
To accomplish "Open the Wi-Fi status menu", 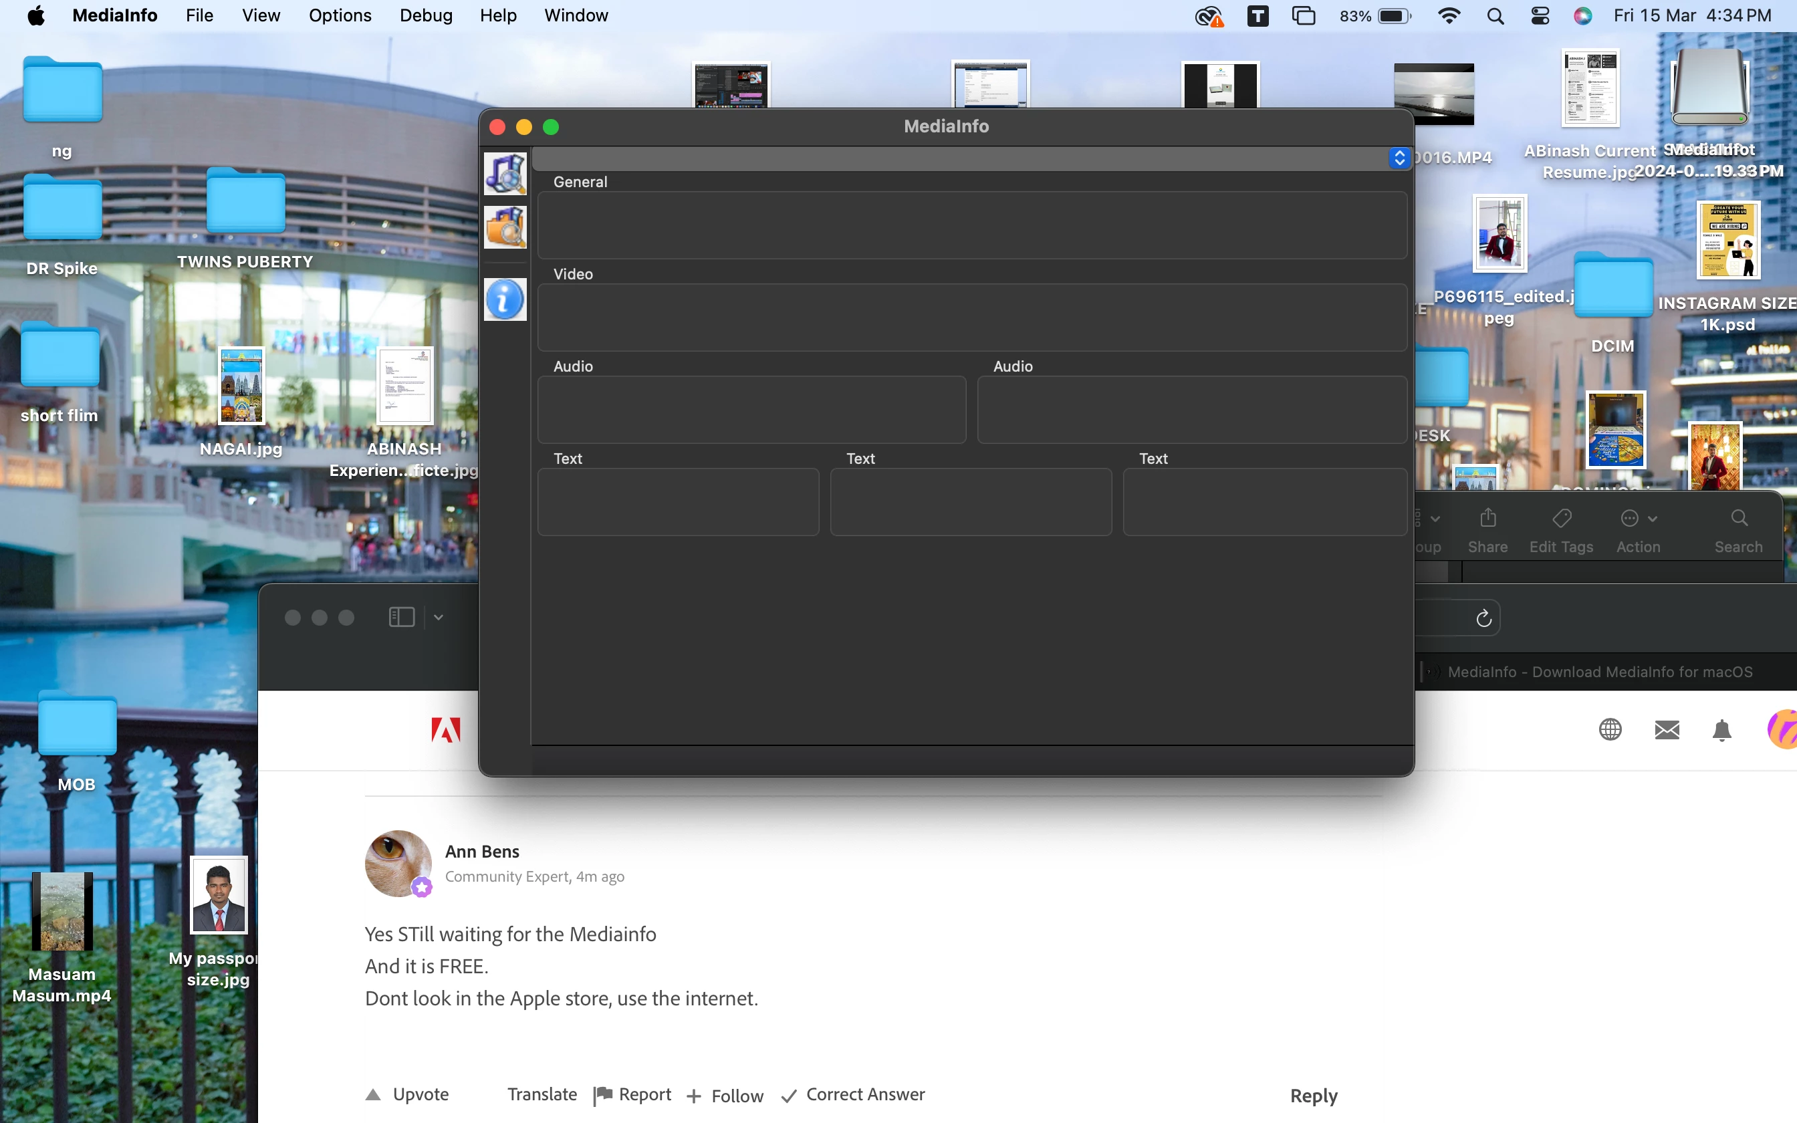I will point(1449,15).
